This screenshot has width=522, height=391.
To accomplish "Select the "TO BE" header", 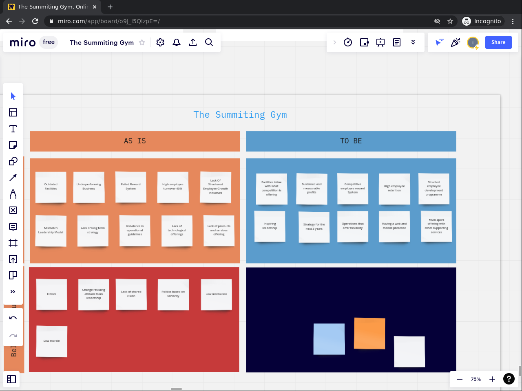I will 351,141.
